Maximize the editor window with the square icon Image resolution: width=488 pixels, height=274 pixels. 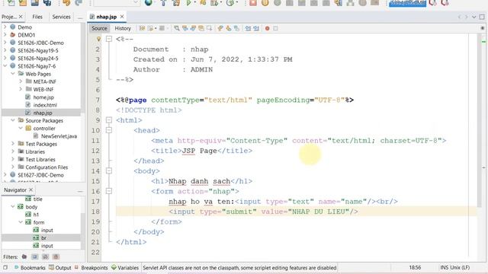[482, 17]
